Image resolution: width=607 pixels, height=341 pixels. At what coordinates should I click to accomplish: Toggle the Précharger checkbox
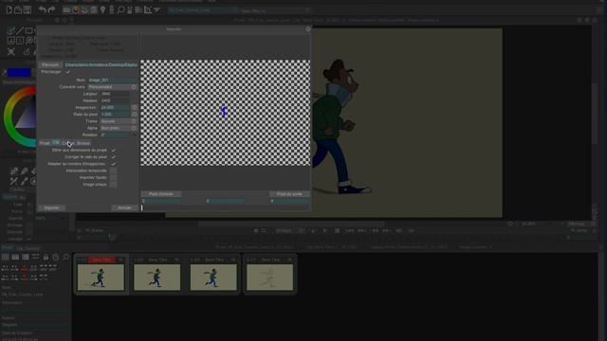click(x=67, y=72)
